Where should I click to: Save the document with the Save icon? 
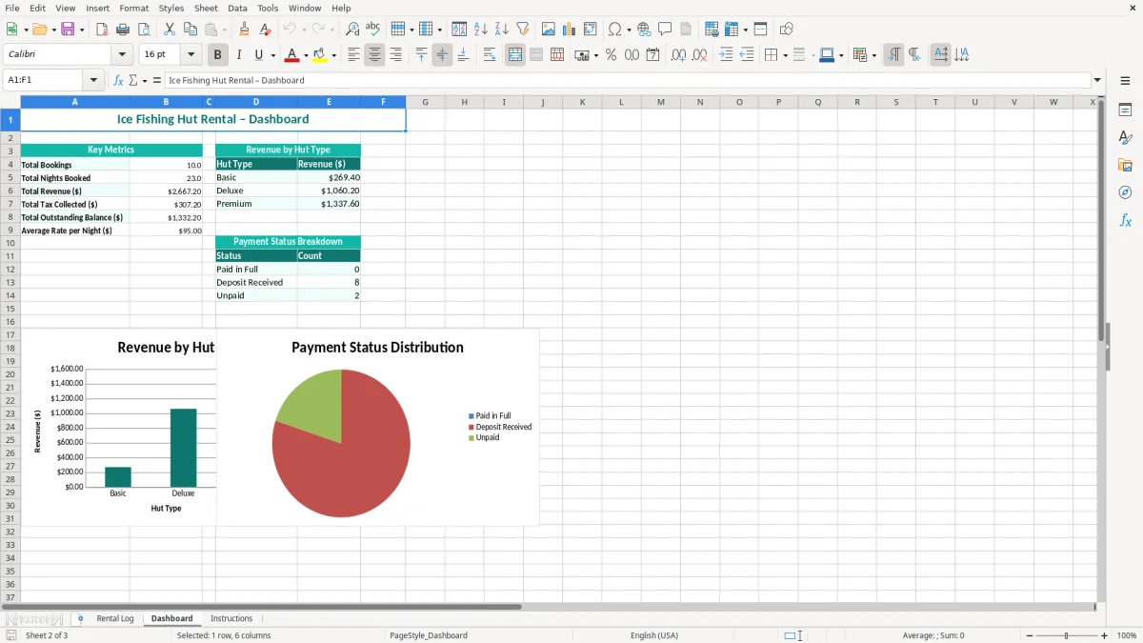click(68, 30)
